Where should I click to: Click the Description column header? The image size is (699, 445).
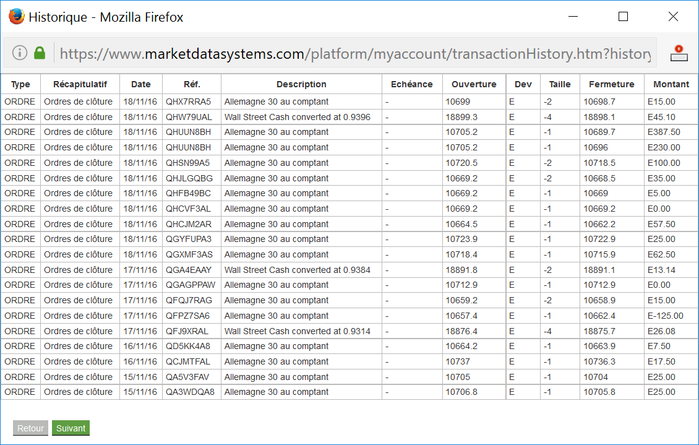[x=301, y=84]
